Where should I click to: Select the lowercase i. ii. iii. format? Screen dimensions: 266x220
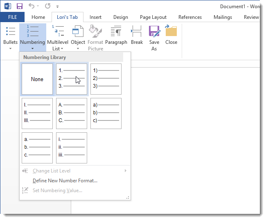(x=72, y=148)
